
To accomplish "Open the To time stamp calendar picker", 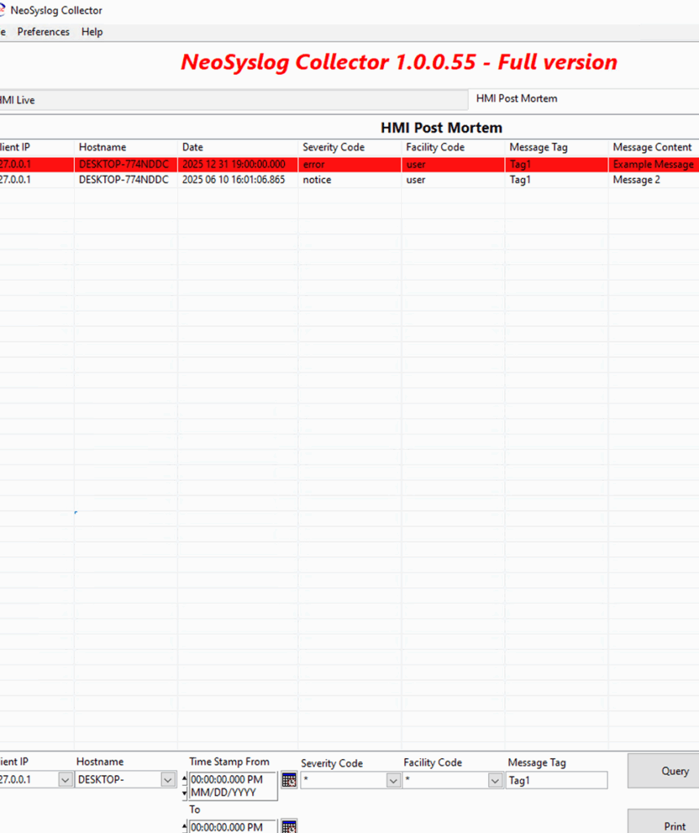I will point(289,826).
